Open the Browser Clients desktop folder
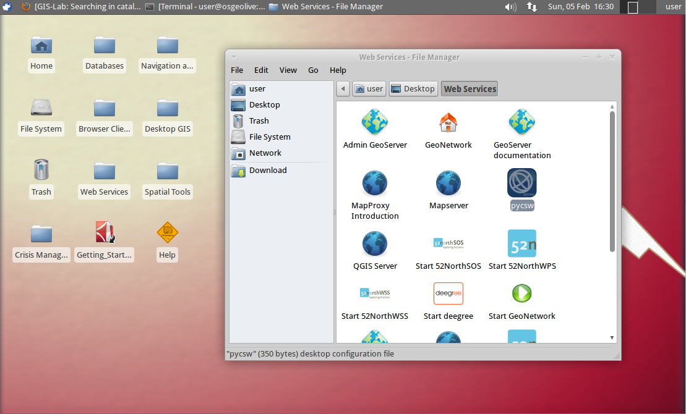 105,108
